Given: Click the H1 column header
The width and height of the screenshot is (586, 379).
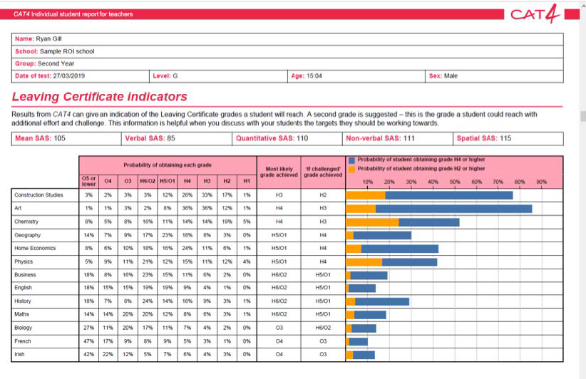Looking at the screenshot, I should [247, 181].
